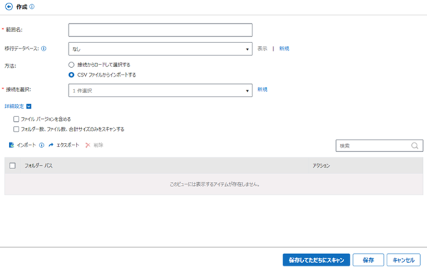This screenshot has height=267, width=427.
Task: Click the info icon next to 作成 title
Action: tap(32, 7)
